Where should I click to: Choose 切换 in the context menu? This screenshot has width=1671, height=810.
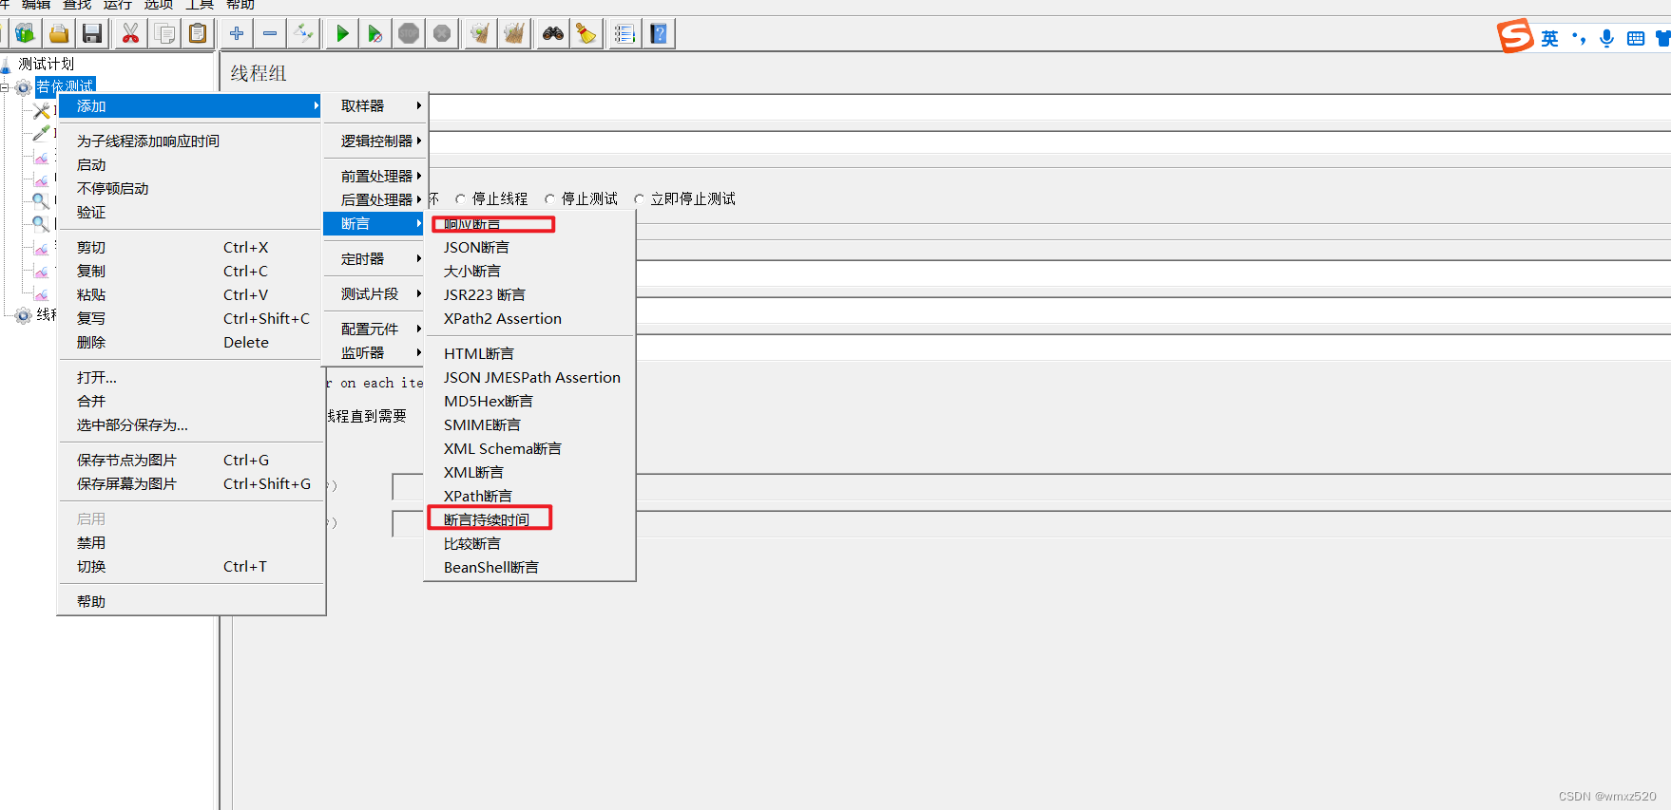[x=191, y=566]
